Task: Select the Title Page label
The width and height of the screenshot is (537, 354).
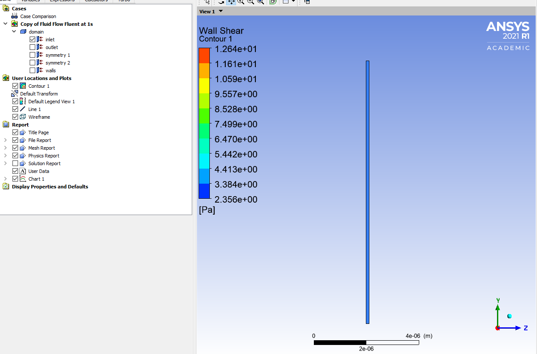Action: pyautogui.click(x=39, y=132)
